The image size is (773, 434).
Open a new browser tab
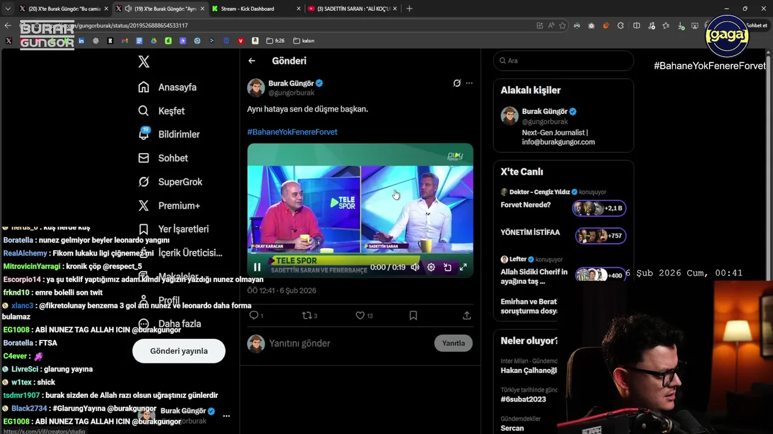click(x=409, y=8)
